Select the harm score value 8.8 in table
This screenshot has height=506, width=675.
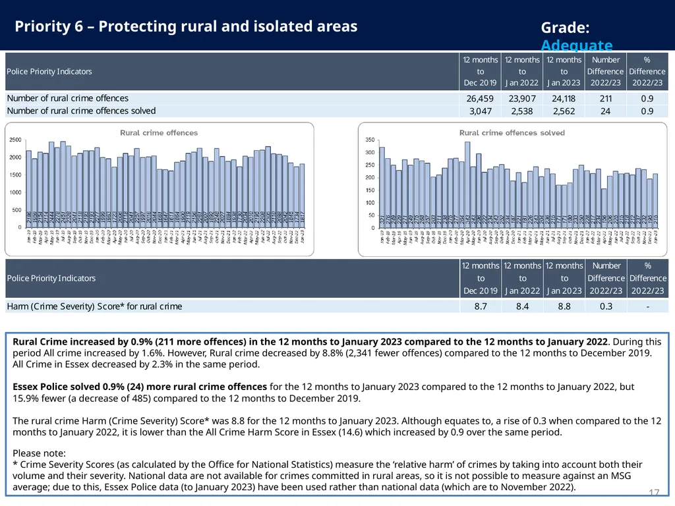564,306
